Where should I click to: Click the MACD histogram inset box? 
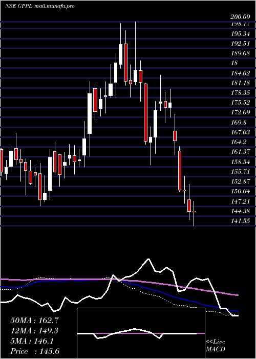(x=141, y=333)
